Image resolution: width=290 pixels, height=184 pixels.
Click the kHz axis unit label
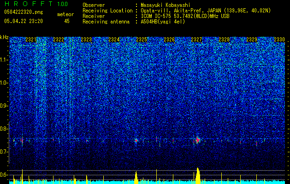4,37
